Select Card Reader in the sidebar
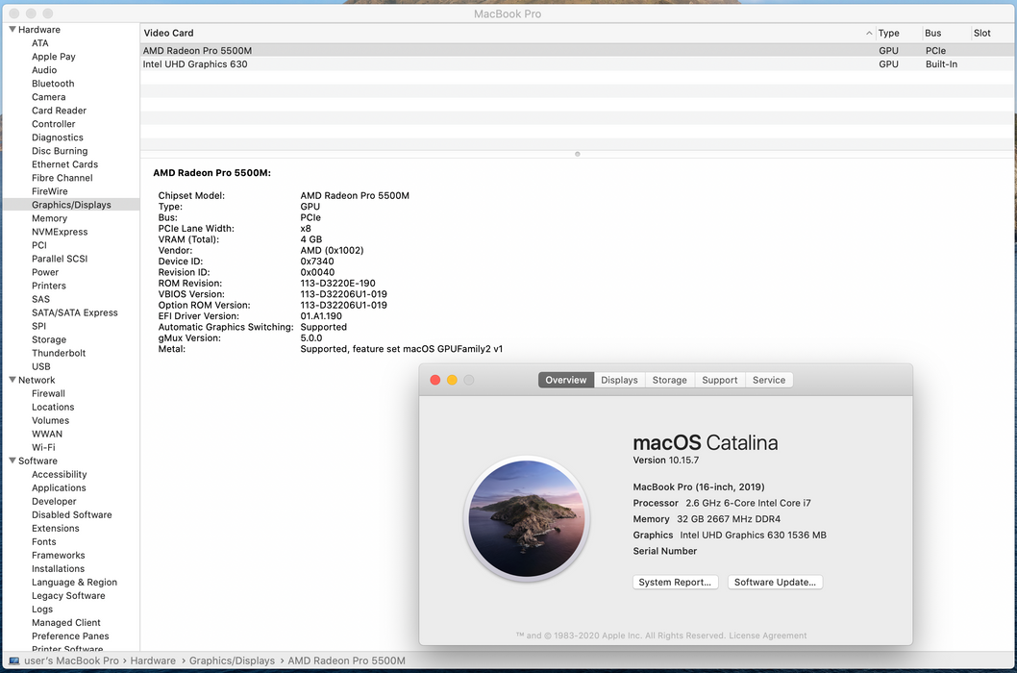Image resolution: width=1017 pixels, height=673 pixels. [59, 111]
